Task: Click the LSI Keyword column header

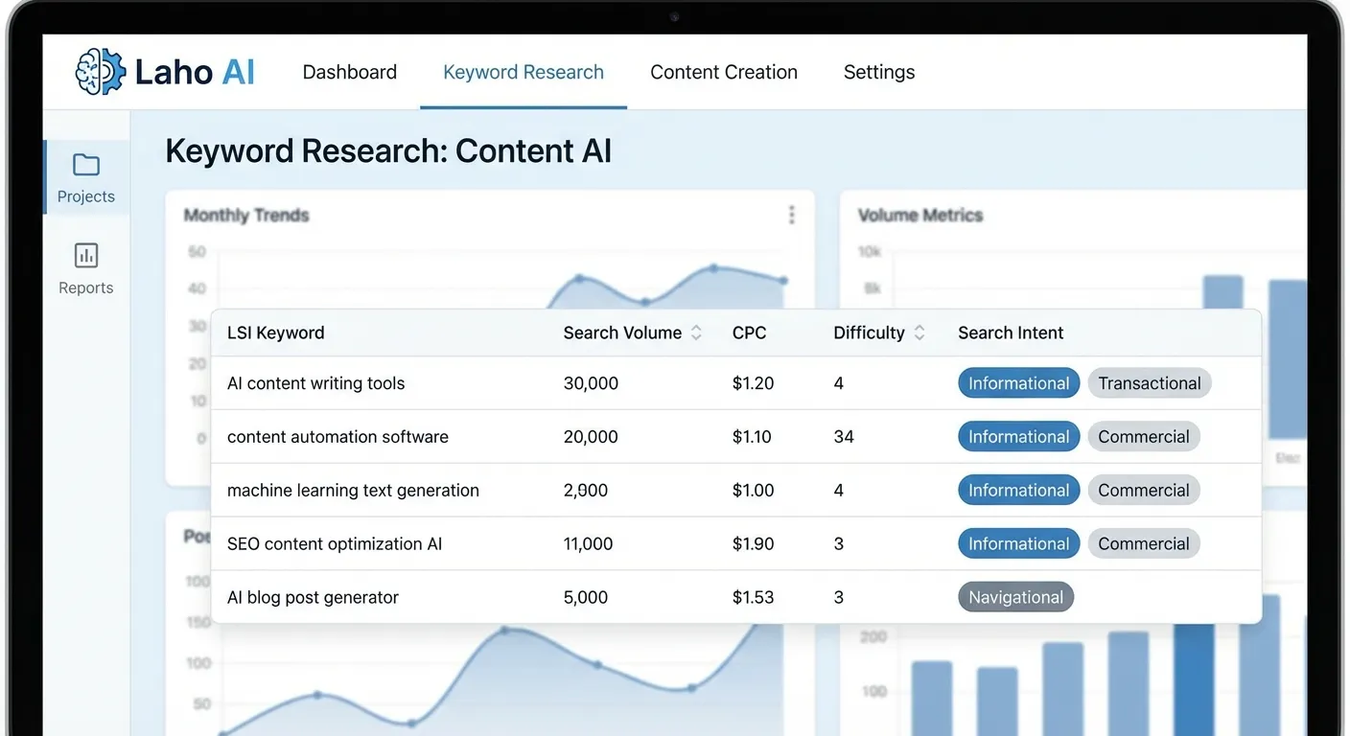Action: click(275, 333)
